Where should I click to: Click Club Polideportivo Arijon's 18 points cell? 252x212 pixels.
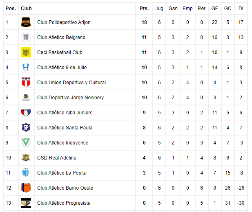click(x=144, y=22)
